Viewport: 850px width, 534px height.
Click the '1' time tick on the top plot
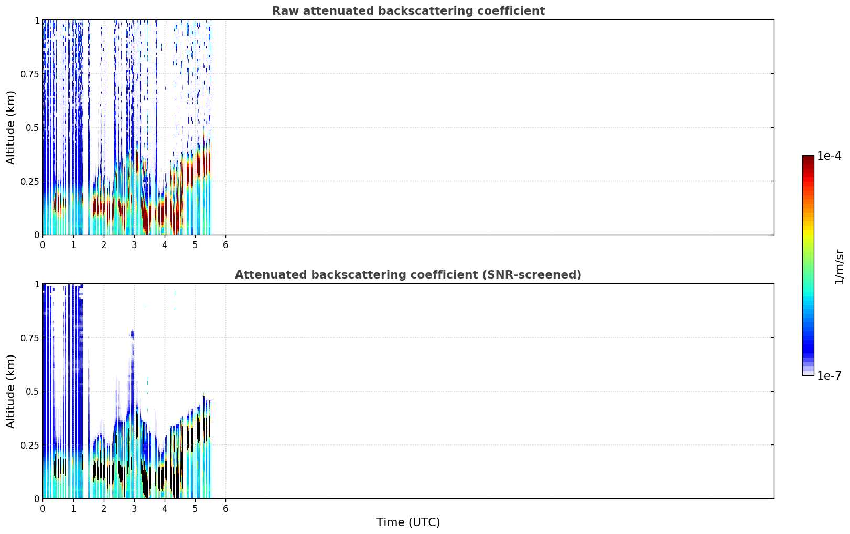[73, 245]
